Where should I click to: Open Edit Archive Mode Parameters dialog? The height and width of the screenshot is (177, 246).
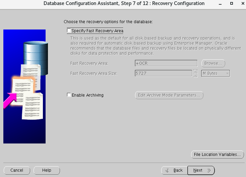click(169, 95)
